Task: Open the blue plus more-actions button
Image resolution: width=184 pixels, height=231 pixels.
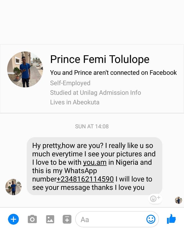Action: [13, 219]
